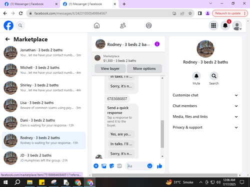Screen dimensions: 250x187
Task: Click share page icon in address bar
Action: tap(182, 13)
